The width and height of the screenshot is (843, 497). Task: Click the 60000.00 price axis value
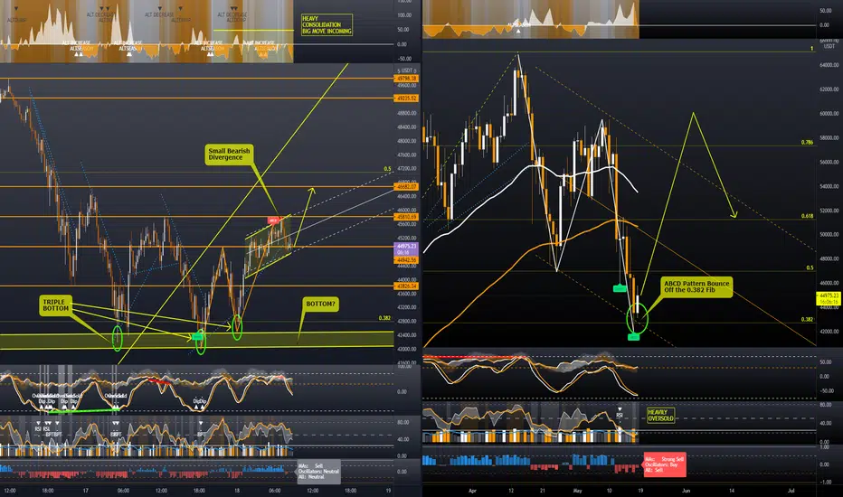coord(829,113)
